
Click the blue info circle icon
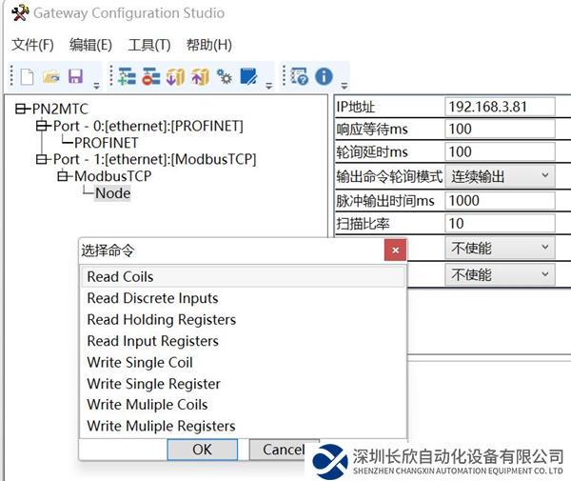[324, 76]
